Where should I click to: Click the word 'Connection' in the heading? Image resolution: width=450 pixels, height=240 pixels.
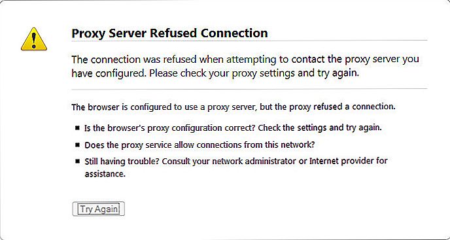click(234, 33)
